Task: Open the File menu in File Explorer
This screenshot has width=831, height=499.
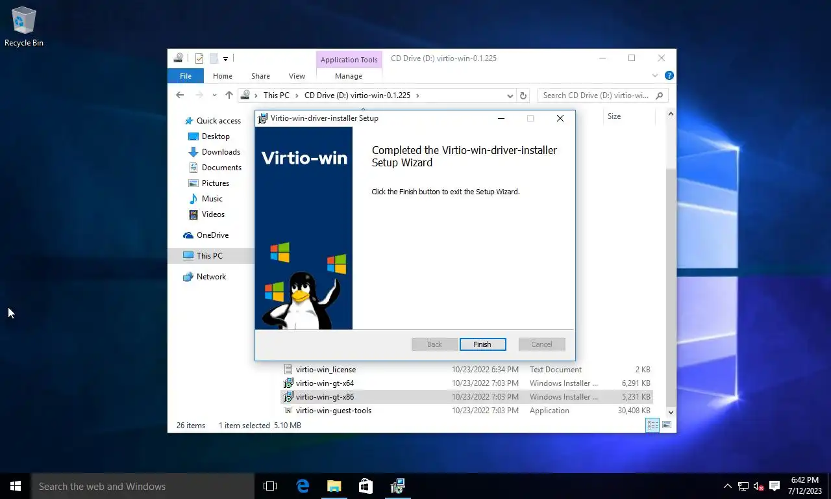Action: (186, 76)
